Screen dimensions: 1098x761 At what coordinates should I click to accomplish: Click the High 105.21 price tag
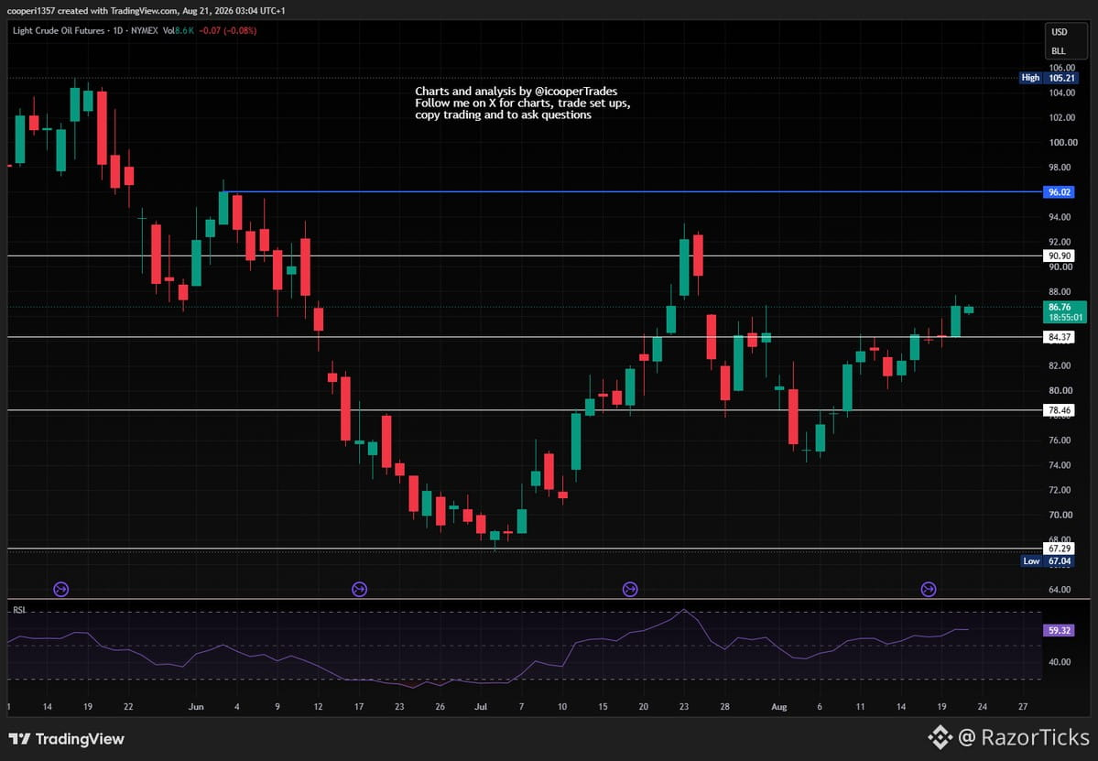[x=1047, y=78]
